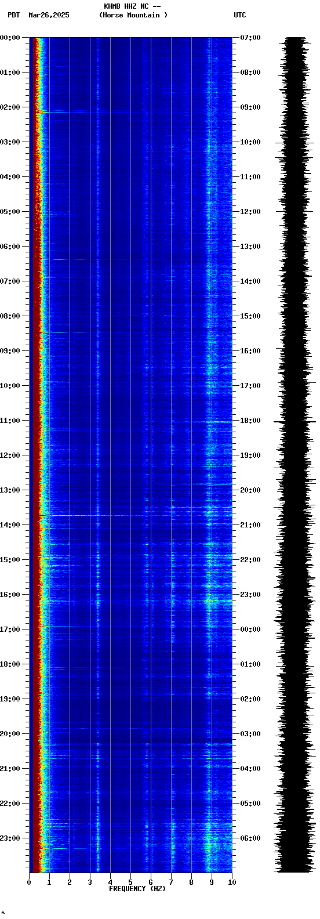Click the PDT time label '23:00'
The width and height of the screenshot is (320, 919).
(x=10, y=838)
